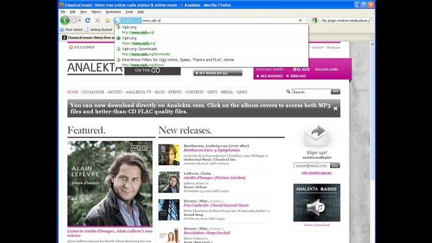432x243 pixels.
Task: Open My Wishlist button
Action: (x=217, y=73)
